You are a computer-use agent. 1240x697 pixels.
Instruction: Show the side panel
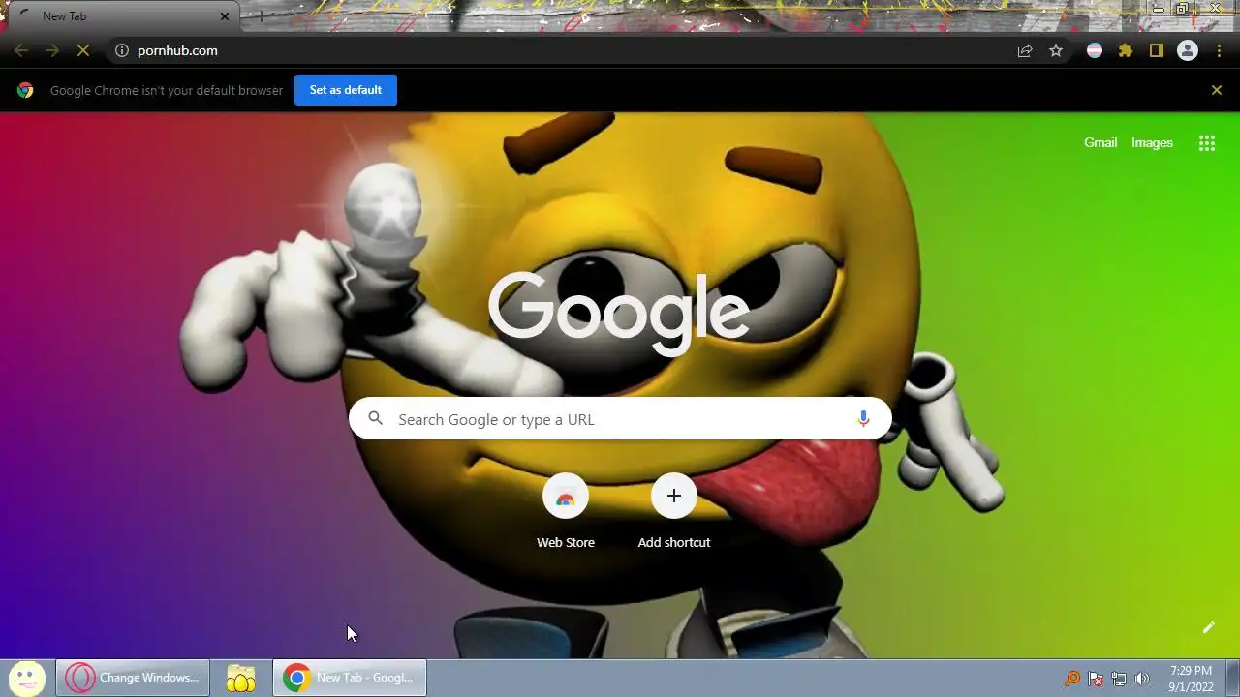(1157, 50)
